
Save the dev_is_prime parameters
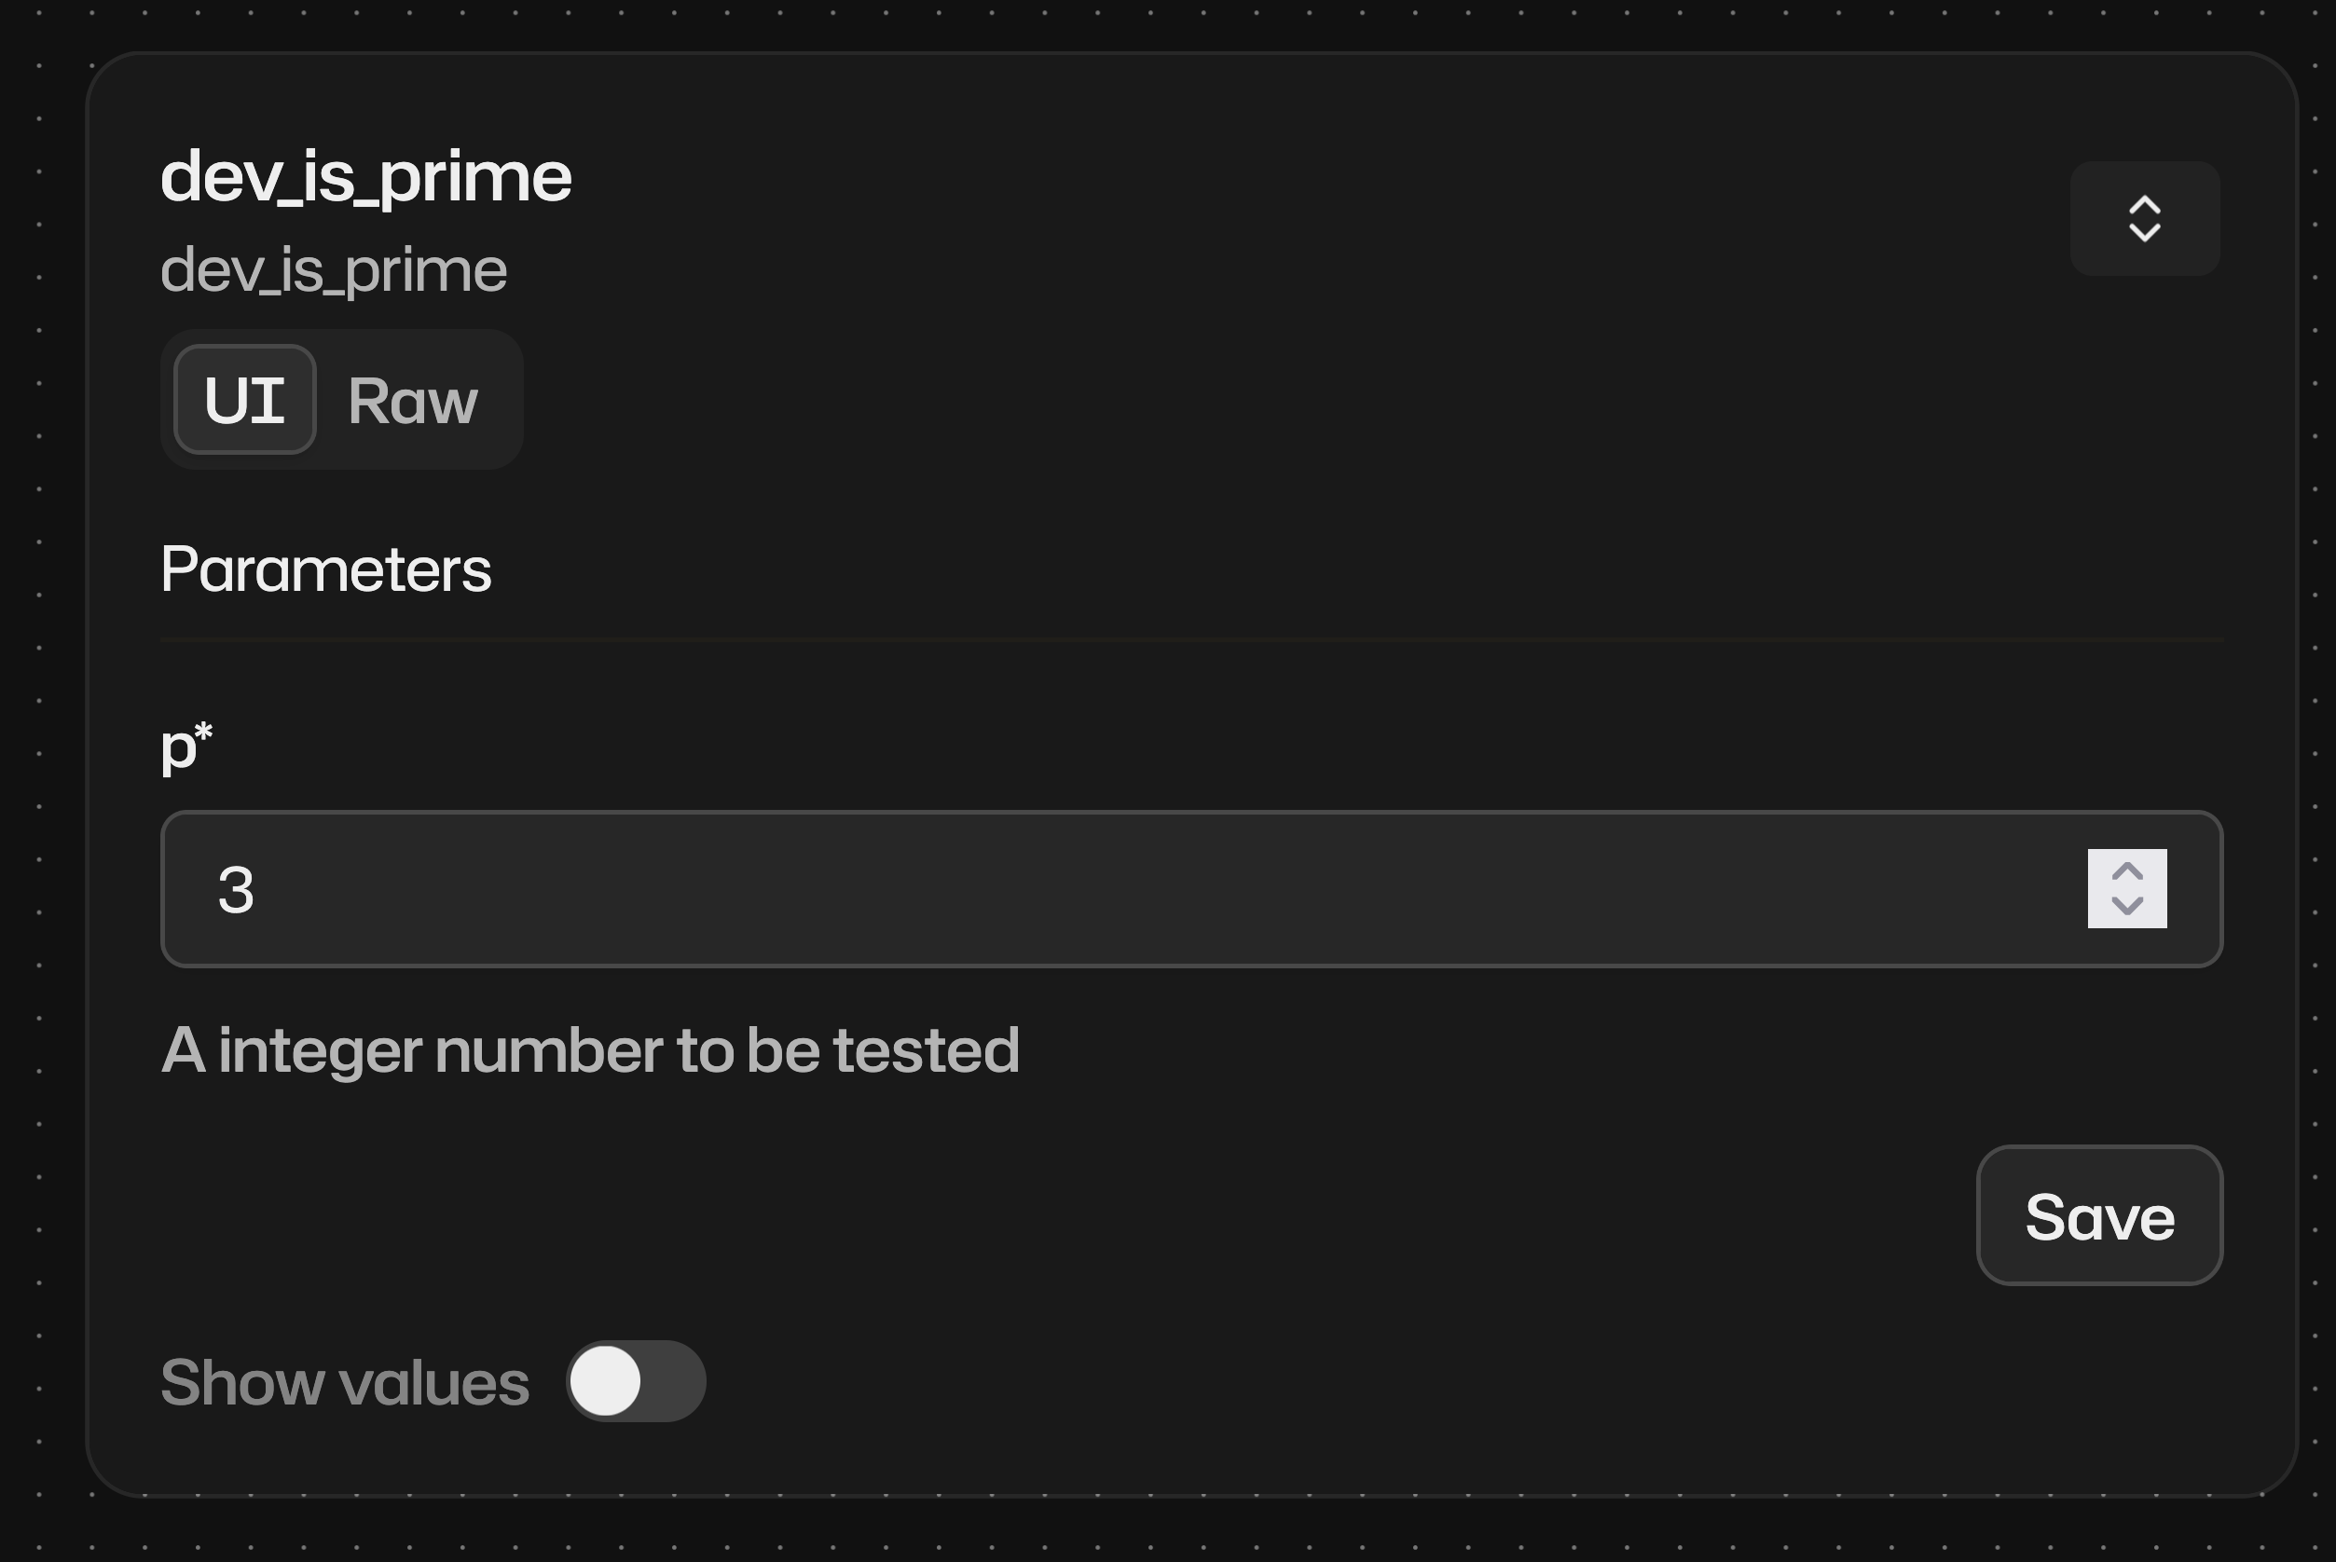coord(2098,1216)
